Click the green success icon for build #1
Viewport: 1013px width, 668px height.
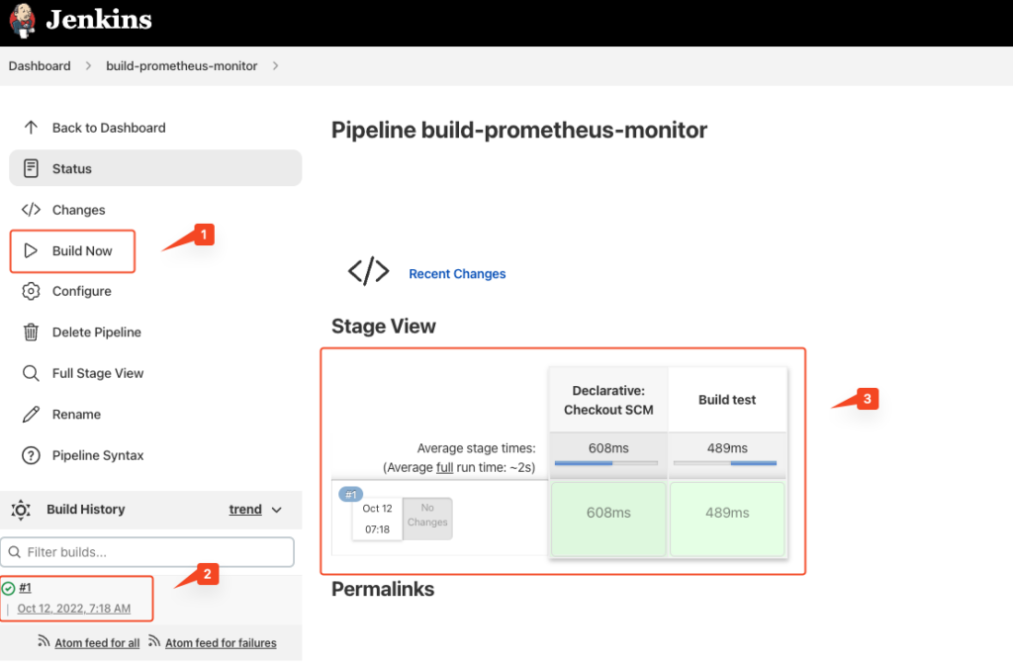coord(8,588)
